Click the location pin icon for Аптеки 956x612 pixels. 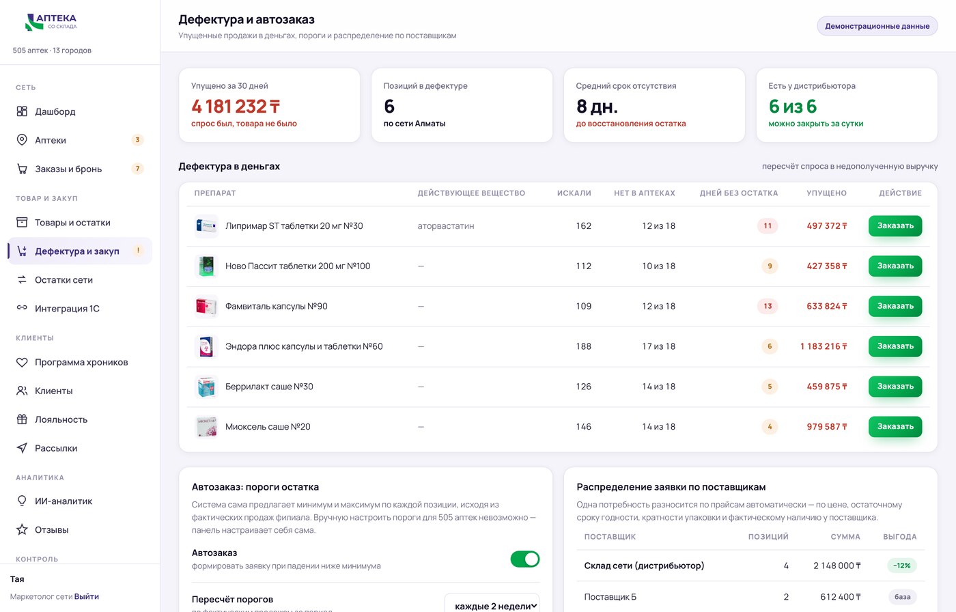click(22, 140)
